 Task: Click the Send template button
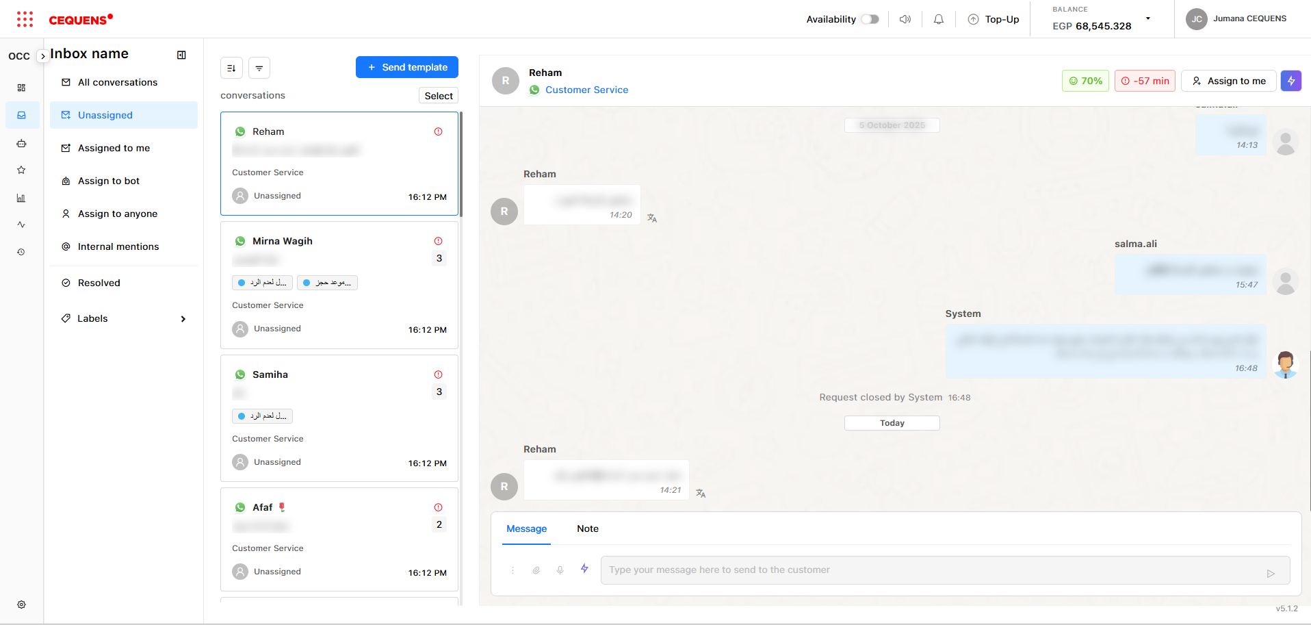point(407,67)
